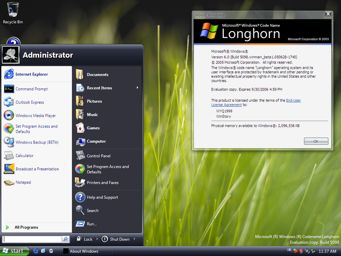Screen dimensions: 341x256
Task: Open Internet Explorer from Start menu
Action: 32,74
